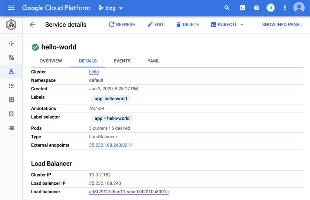Open the YAML tab
Image resolution: width=310 pixels, height=200 pixels.
coord(153,61)
